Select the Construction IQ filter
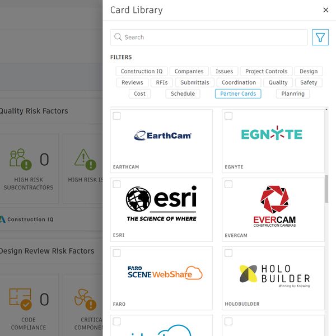This screenshot has width=336, height=336. pyautogui.click(x=142, y=71)
